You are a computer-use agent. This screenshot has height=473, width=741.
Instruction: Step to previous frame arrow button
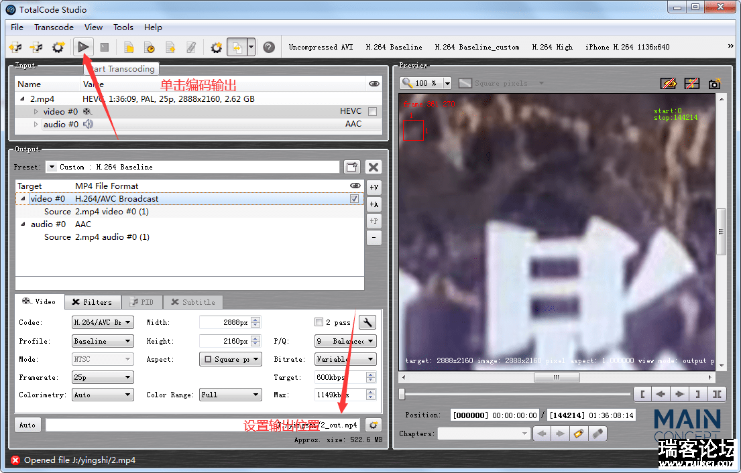(x=661, y=394)
